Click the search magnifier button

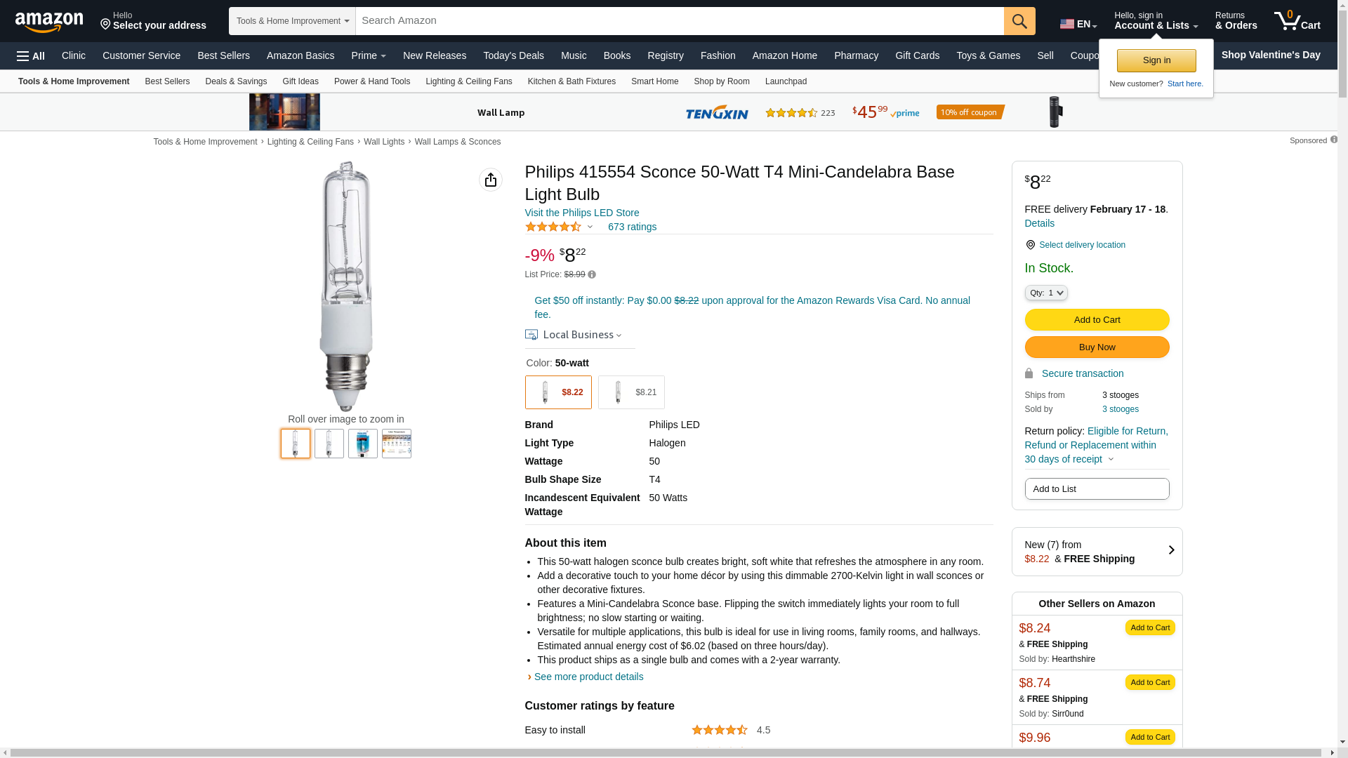[1019, 21]
